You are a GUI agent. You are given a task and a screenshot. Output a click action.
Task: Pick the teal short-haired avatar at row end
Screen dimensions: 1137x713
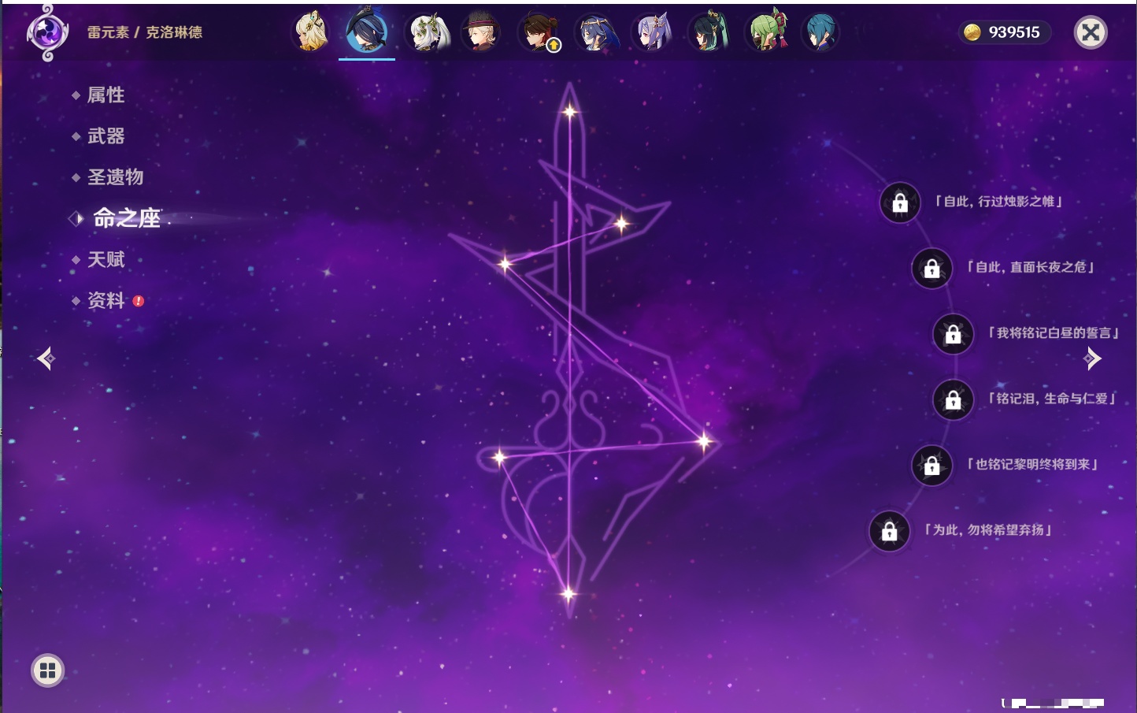[x=820, y=33]
